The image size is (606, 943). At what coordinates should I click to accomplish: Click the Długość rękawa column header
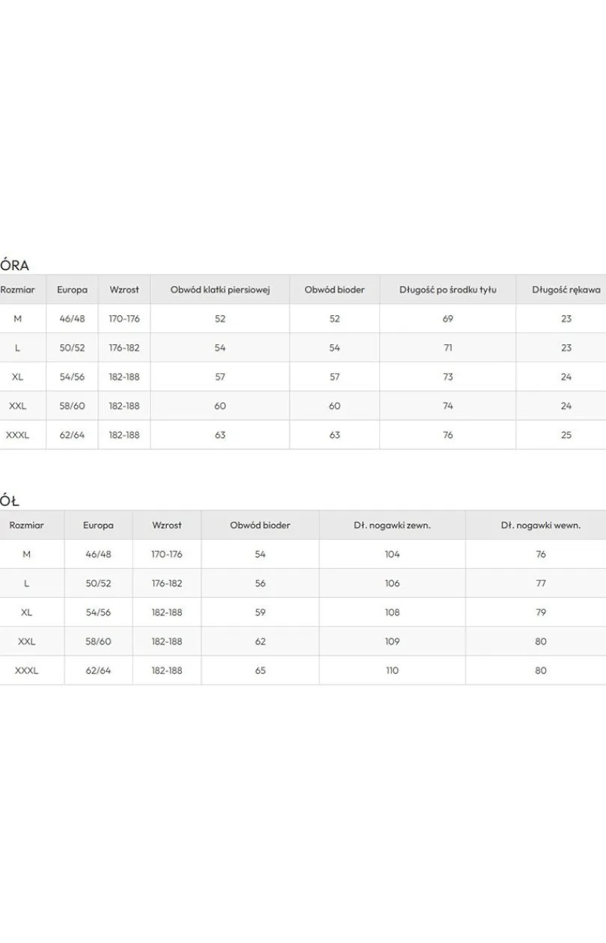point(566,290)
